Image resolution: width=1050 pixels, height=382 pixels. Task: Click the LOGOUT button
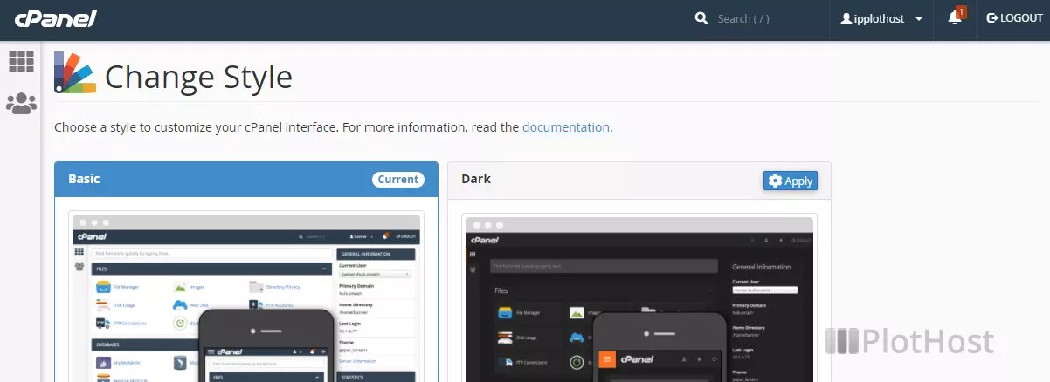[x=1014, y=18]
